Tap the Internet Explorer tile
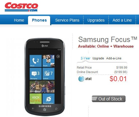This screenshot has width=139, height=117. pos(48,99)
